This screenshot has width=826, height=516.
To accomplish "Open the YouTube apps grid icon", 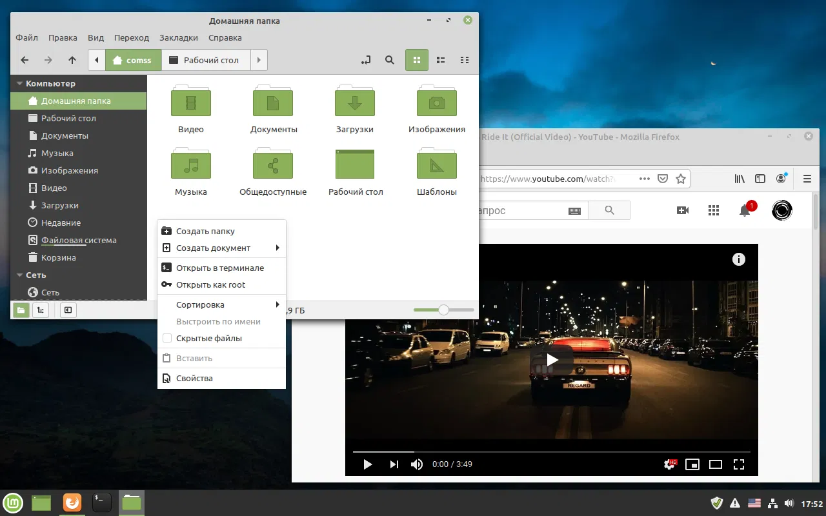I will click(713, 210).
